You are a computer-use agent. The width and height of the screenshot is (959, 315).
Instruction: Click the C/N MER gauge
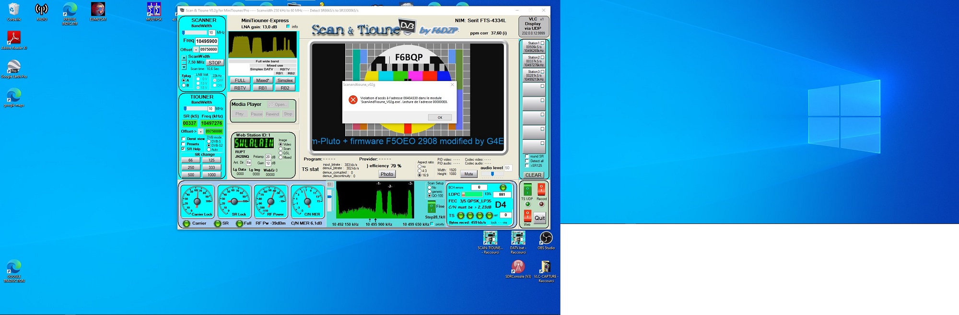click(x=308, y=201)
